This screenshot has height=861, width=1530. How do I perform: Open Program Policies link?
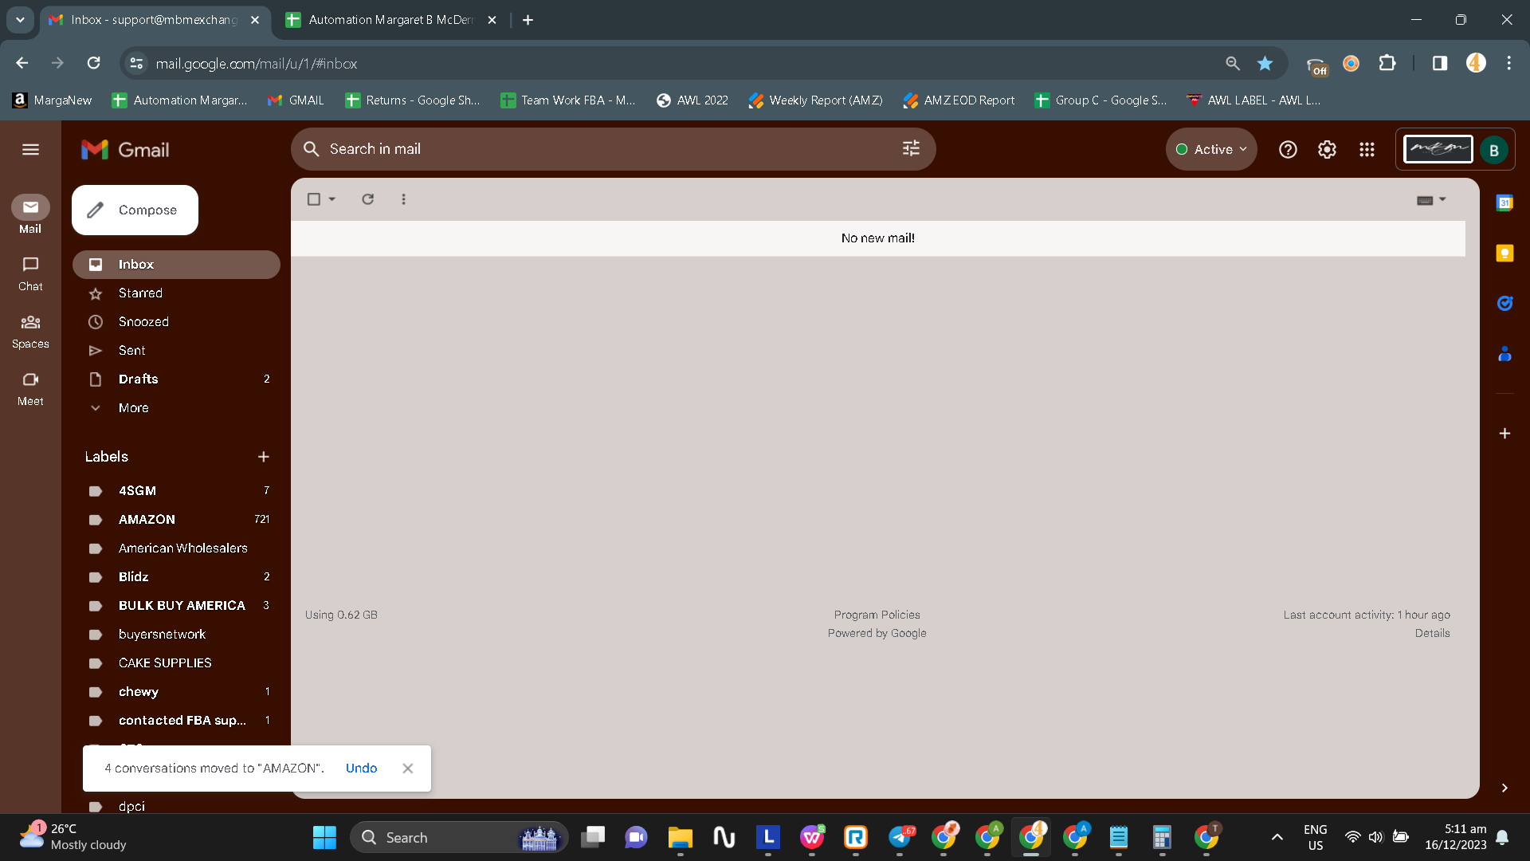click(877, 615)
